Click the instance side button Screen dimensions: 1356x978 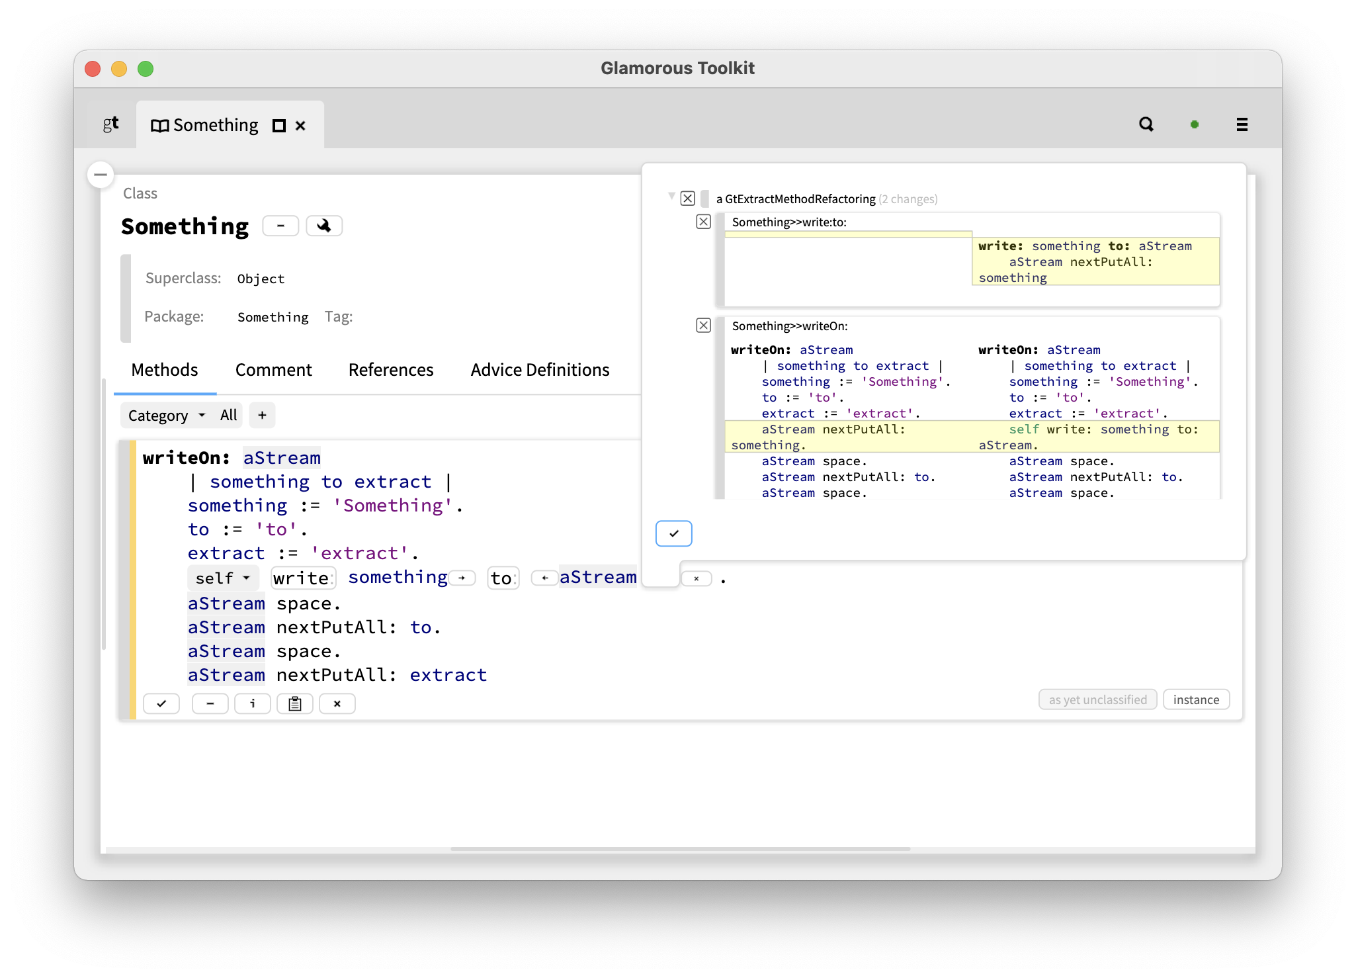click(x=1196, y=699)
